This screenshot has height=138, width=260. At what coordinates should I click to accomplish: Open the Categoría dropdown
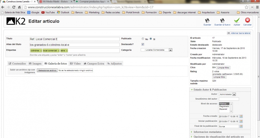coord(156,50)
